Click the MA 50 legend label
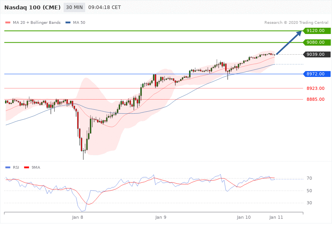The width and height of the screenshot is (332, 225). (x=79, y=22)
